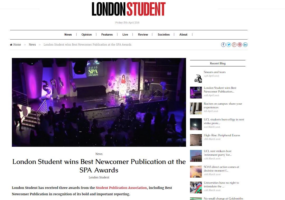Click the London Student logo

point(129,9)
